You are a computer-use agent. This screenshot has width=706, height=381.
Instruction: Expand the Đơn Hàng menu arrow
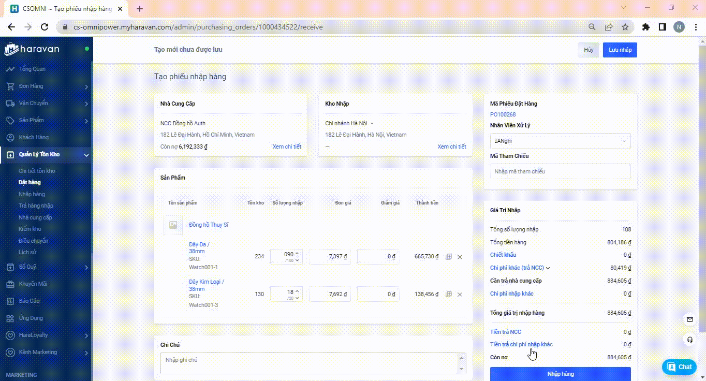click(86, 86)
